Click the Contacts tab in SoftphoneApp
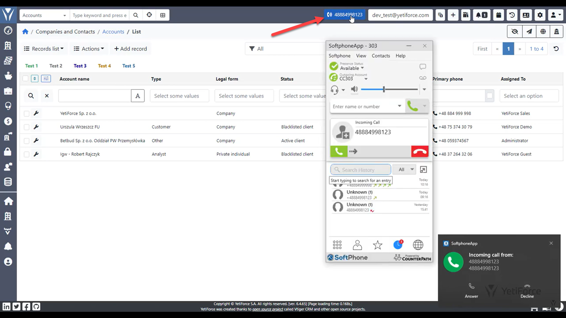The width and height of the screenshot is (566, 318). (x=381, y=56)
